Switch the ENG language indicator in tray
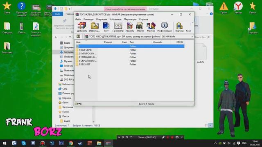 click(244, 143)
